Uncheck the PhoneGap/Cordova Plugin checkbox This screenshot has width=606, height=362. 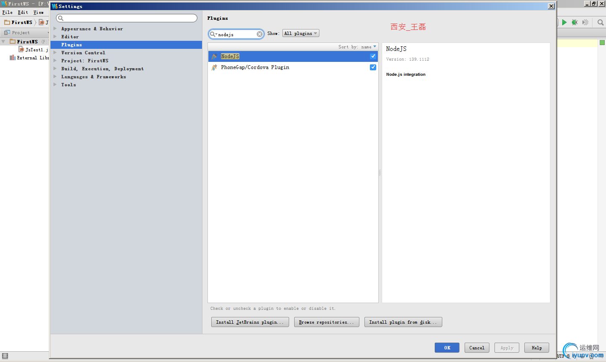coord(373,67)
